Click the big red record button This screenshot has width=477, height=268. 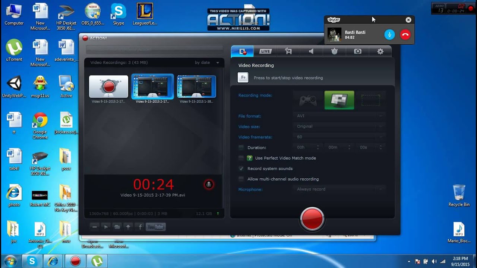[x=312, y=218]
